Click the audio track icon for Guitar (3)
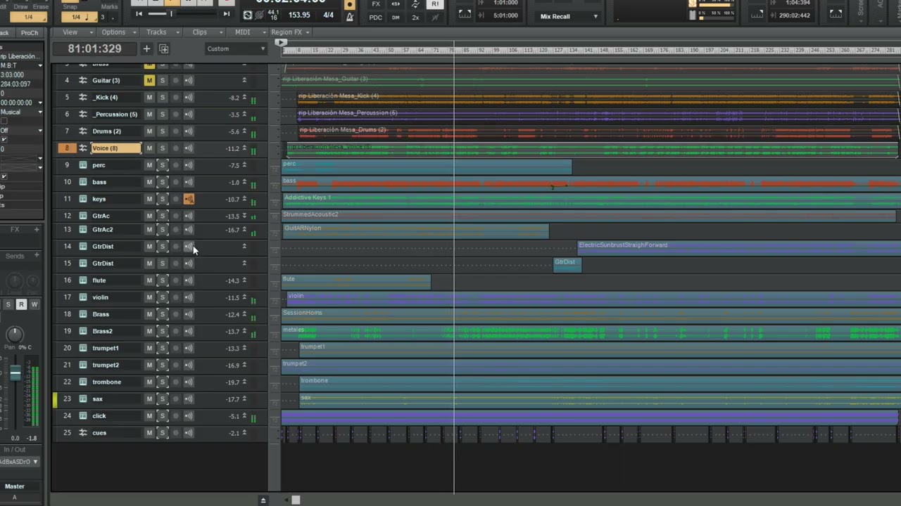This screenshot has width=901, height=506. coord(83,80)
